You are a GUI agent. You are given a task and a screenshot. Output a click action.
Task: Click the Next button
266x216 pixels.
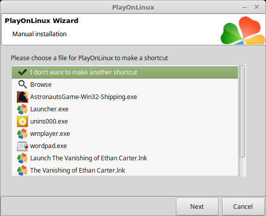tap(197, 206)
